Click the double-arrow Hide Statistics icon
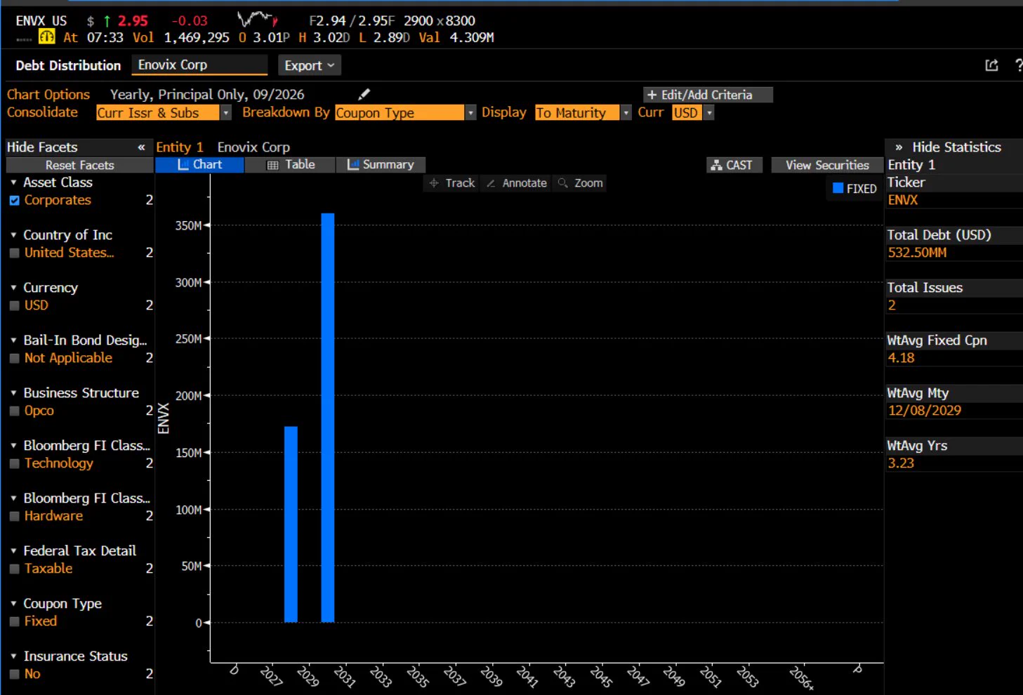The image size is (1023, 695). pyautogui.click(x=899, y=147)
